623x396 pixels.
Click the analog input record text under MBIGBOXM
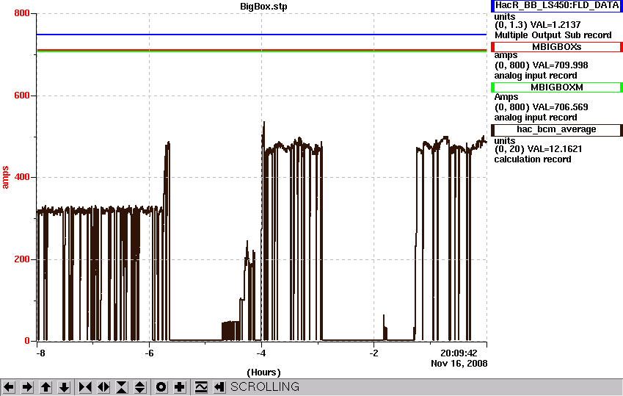point(536,118)
